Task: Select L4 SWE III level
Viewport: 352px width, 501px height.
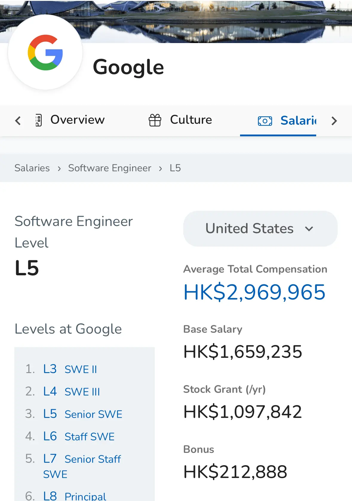Action: pos(72,392)
